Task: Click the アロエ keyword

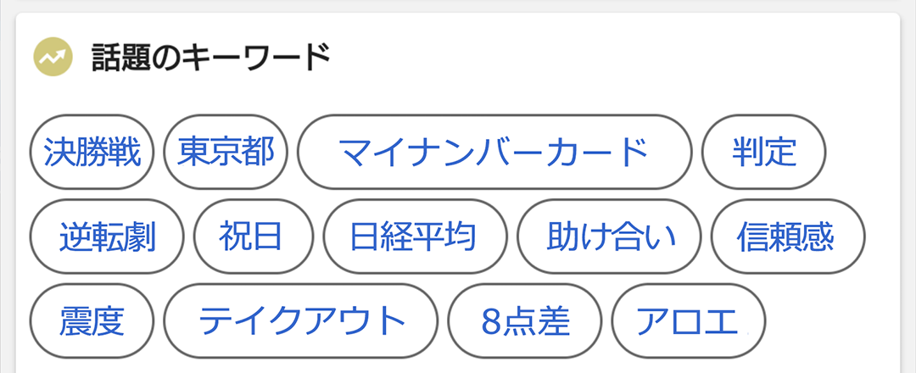Action: pos(688,321)
